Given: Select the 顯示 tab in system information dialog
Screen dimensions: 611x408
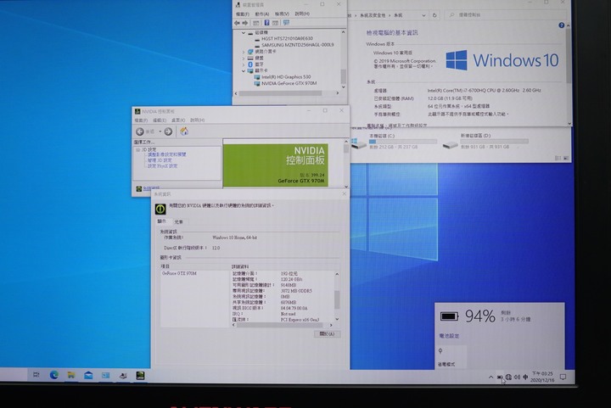Looking at the screenshot, I should pos(161,221).
